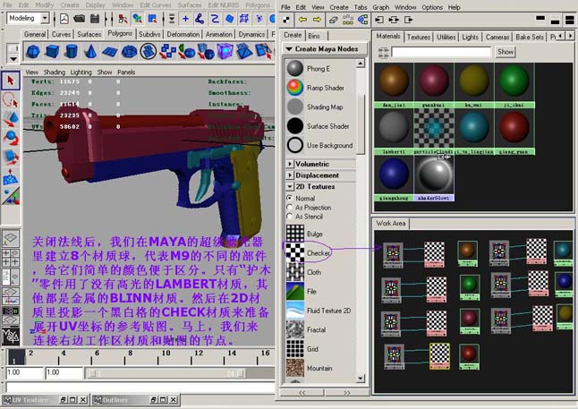Click the scroll down arrow in create panel
Screen dimensions: 578x409
pos(361,379)
